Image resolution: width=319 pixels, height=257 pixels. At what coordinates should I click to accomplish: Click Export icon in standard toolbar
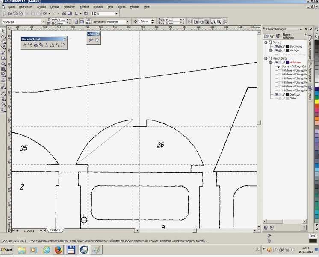[x=70, y=14]
